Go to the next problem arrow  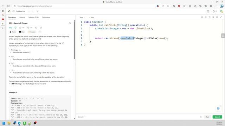[x=33, y=11]
